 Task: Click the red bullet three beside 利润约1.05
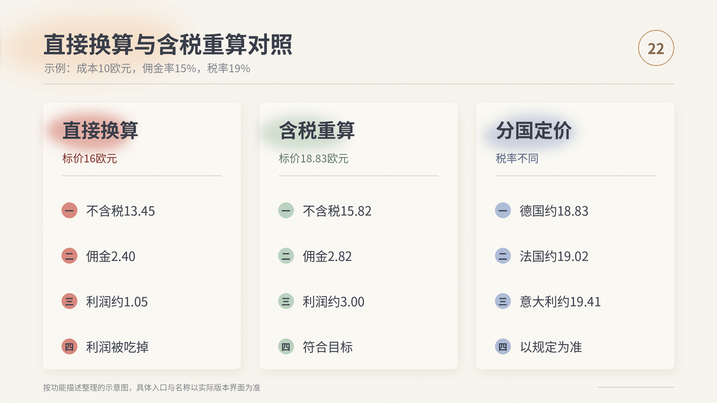tap(69, 302)
